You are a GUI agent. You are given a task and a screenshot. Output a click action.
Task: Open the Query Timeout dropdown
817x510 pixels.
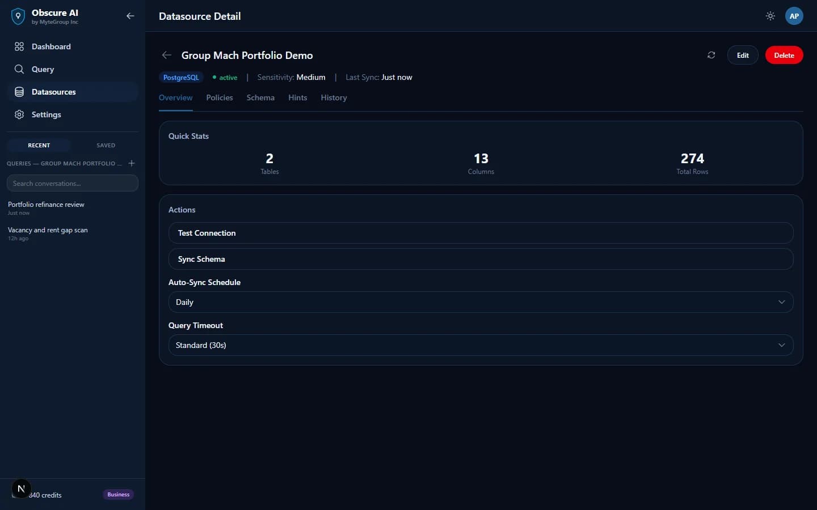pos(481,345)
